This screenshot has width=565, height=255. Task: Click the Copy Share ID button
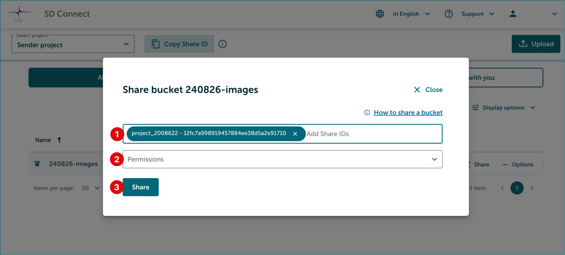tap(179, 44)
